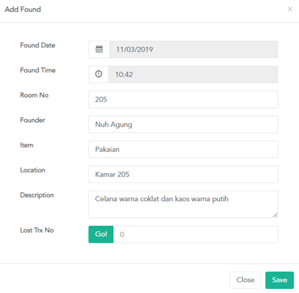Select the Found Date field showing 11/03/2019
The height and width of the screenshot is (293, 299).
(194, 49)
